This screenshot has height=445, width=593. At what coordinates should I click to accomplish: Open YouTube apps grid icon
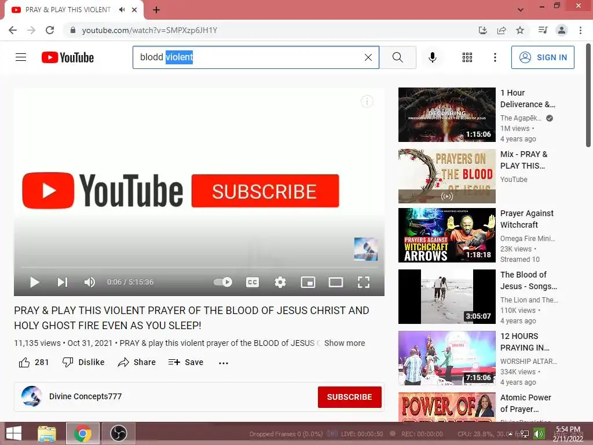tap(467, 57)
